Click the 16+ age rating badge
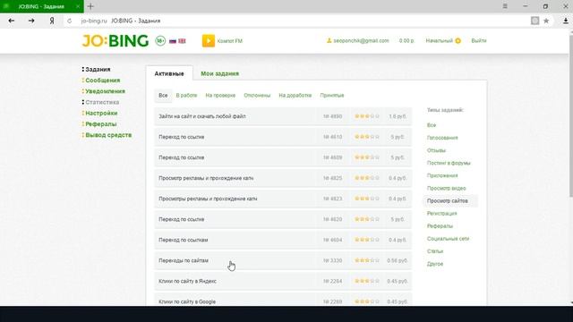Image resolution: width=573 pixels, height=322 pixels. click(160, 41)
